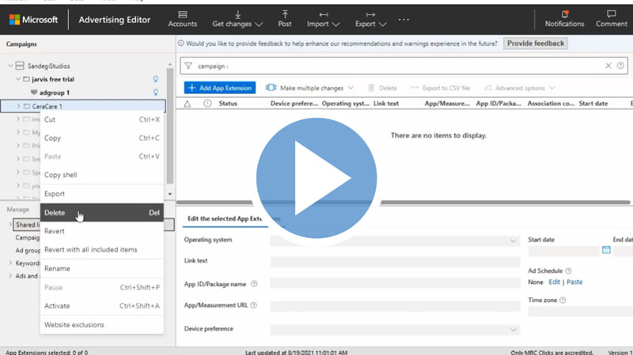The image size is (633, 355).
Task: Choose Revert with all included items
Action: coord(102,250)
